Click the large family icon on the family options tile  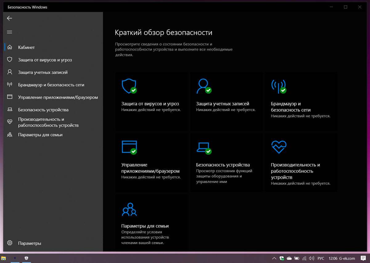(x=129, y=209)
